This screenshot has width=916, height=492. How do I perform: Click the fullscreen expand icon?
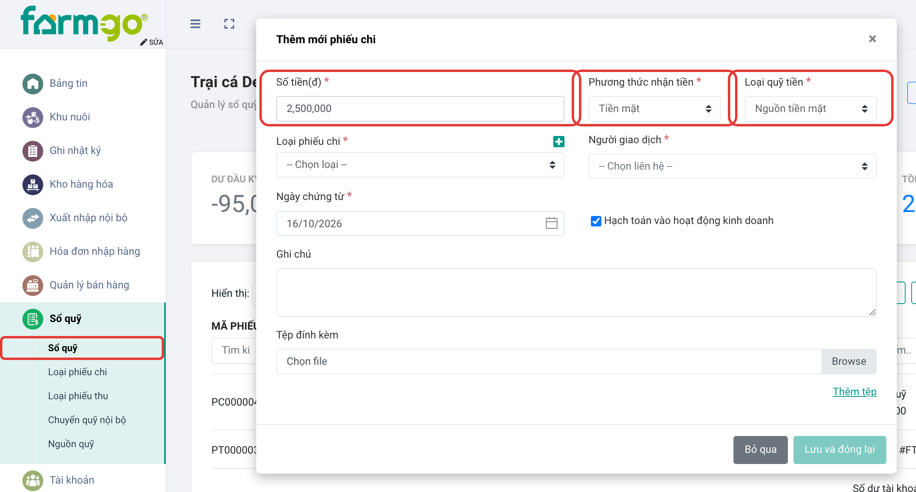229,24
